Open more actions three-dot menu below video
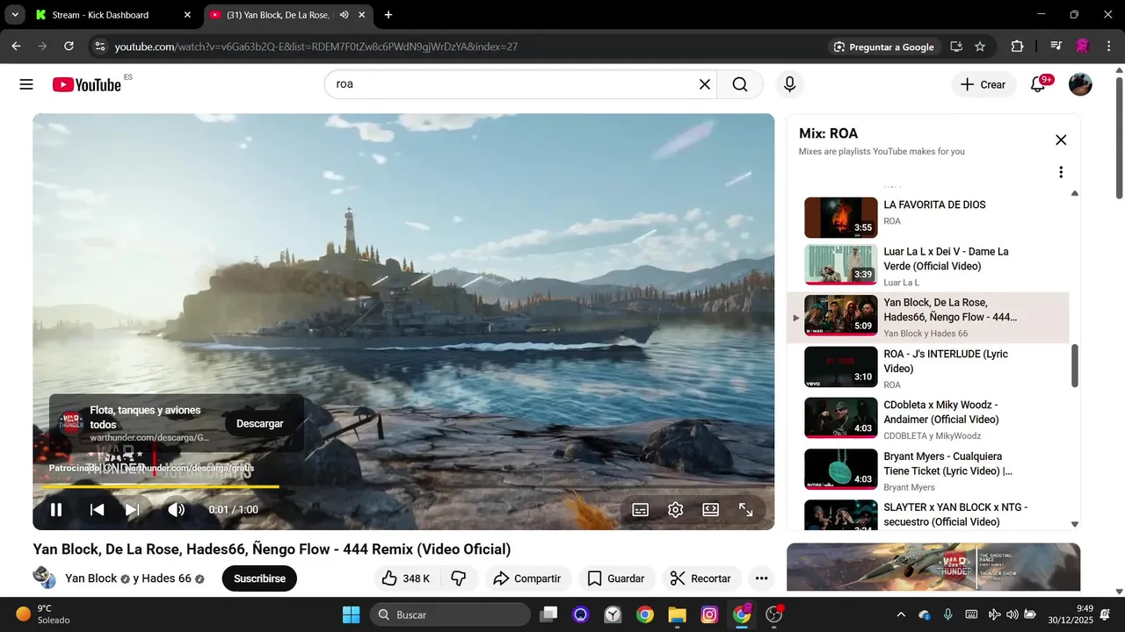 (761, 578)
